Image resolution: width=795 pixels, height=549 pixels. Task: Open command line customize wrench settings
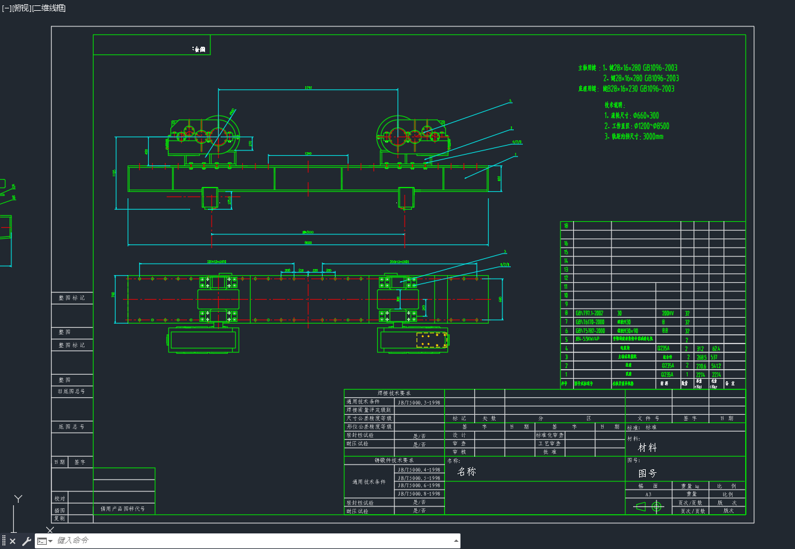(26, 541)
